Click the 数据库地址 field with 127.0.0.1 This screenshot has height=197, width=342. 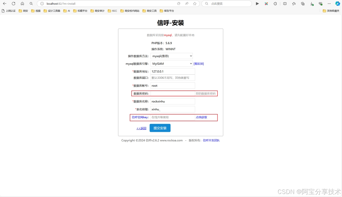coord(173,71)
